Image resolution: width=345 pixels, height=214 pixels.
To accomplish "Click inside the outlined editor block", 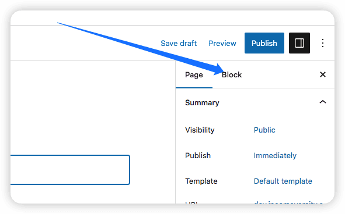I will pyautogui.click(x=70, y=170).
